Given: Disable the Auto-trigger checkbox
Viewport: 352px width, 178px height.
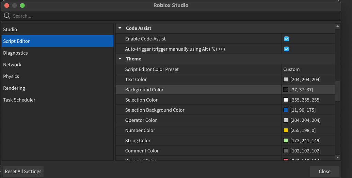Looking at the screenshot, I should point(286,49).
